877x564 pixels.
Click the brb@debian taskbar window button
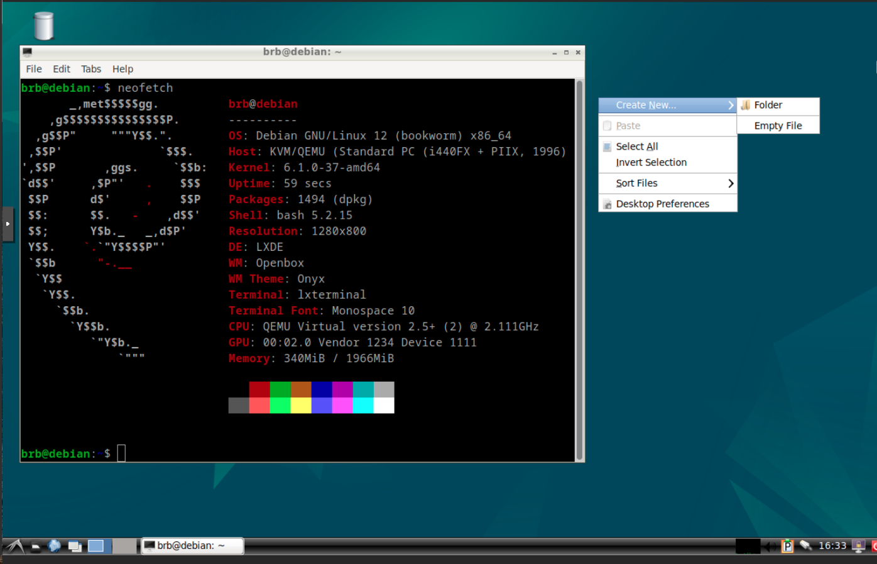(x=192, y=546)
